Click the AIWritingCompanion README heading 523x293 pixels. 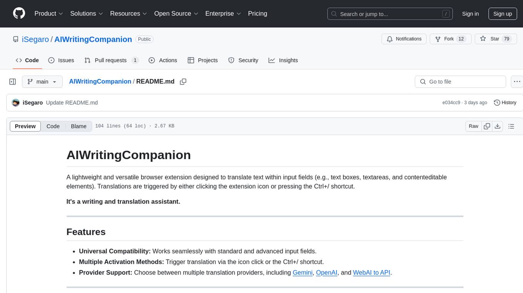point(128,155)
